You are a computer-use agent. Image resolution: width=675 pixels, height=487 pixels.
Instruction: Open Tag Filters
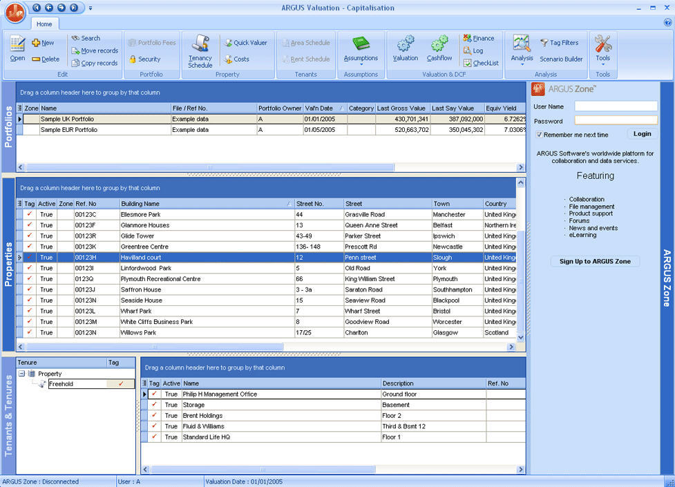point(559,43)
